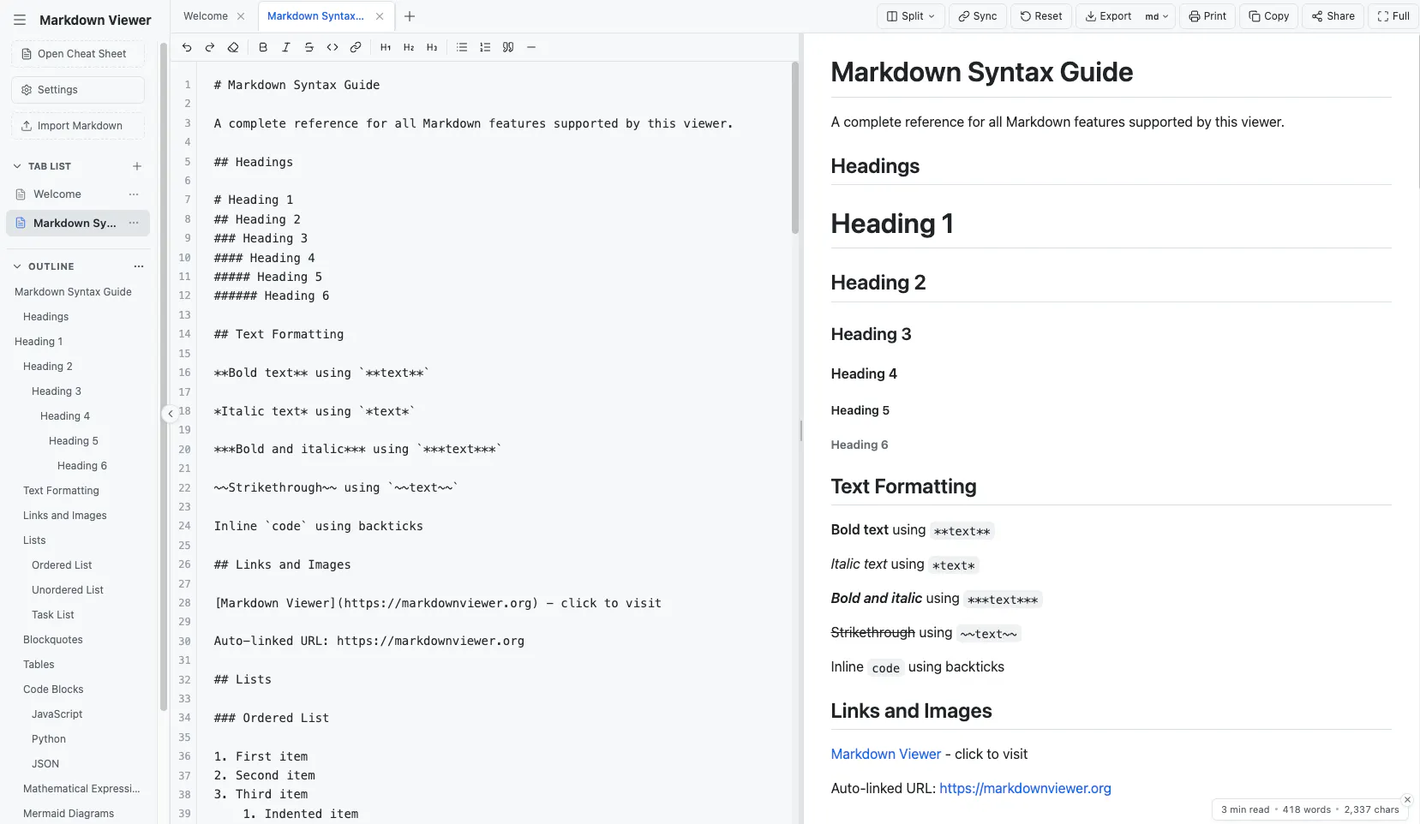Click the Undo toolbar icon
Image resolution: width=1420 pixels, height=824 pixels.
[187, 47]
